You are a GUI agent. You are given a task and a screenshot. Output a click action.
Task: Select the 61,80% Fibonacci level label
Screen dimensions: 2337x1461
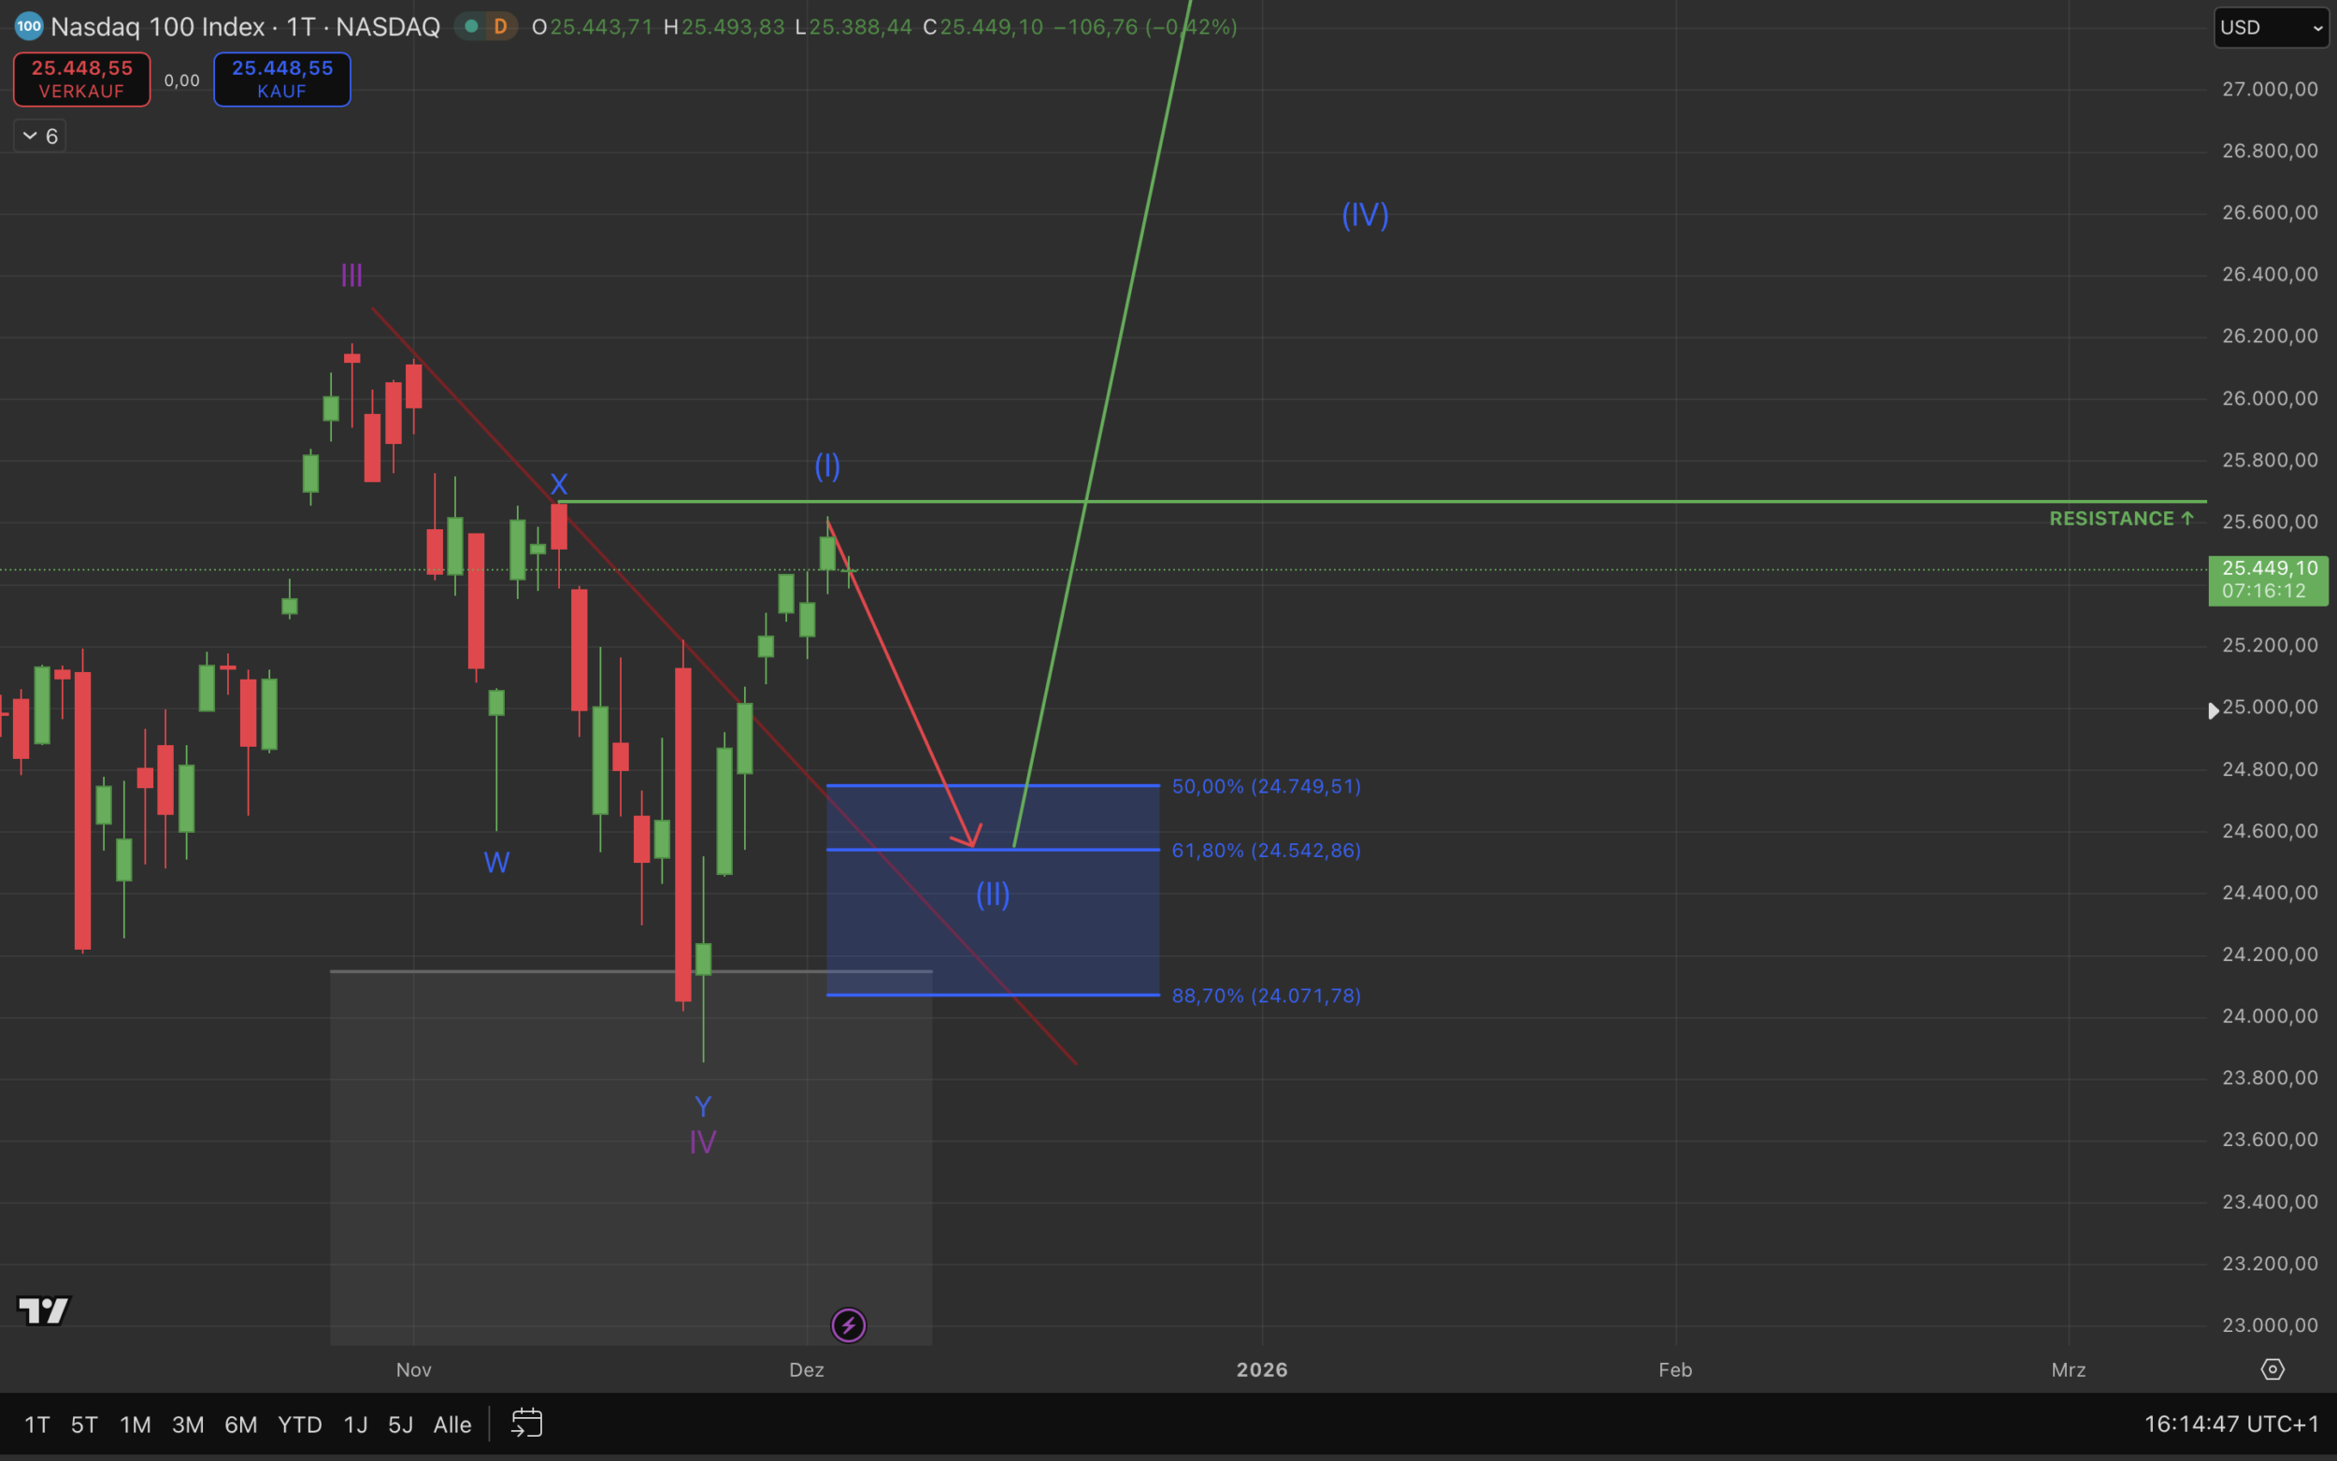1266,851
